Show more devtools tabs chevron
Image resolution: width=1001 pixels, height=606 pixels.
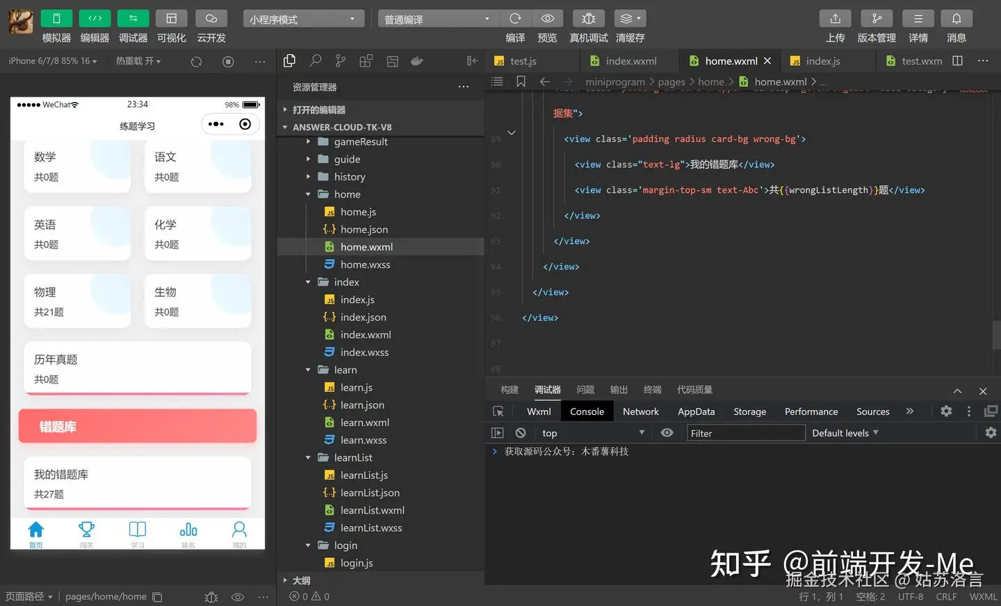click(x=910, y=411)
